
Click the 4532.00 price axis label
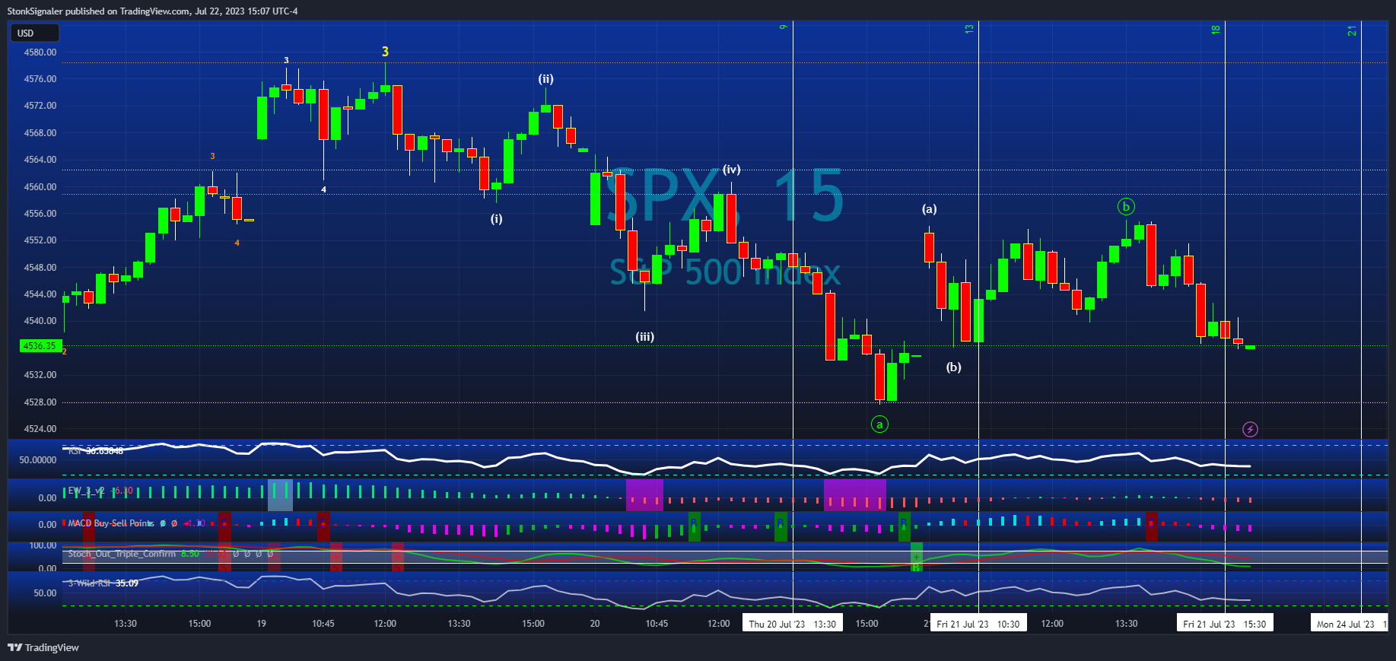pyautogui.click(x=40, y=375)
